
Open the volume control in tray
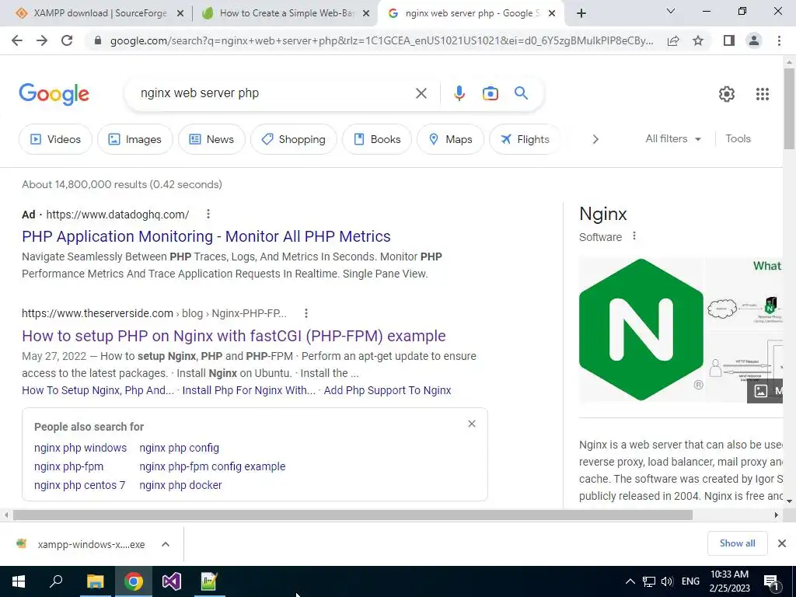667,581
